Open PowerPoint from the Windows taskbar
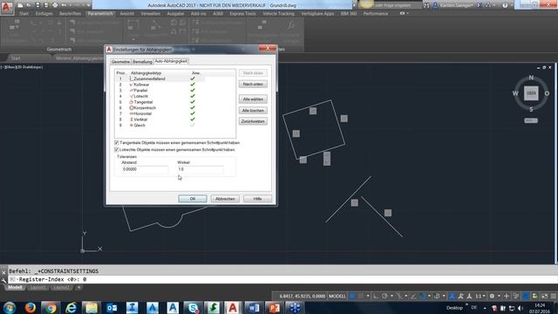The image size is (558, 314). pos(274,308)
